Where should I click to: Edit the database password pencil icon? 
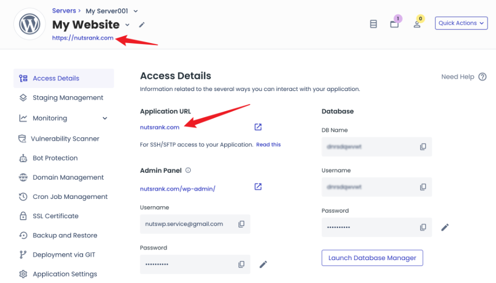point(445,227)
